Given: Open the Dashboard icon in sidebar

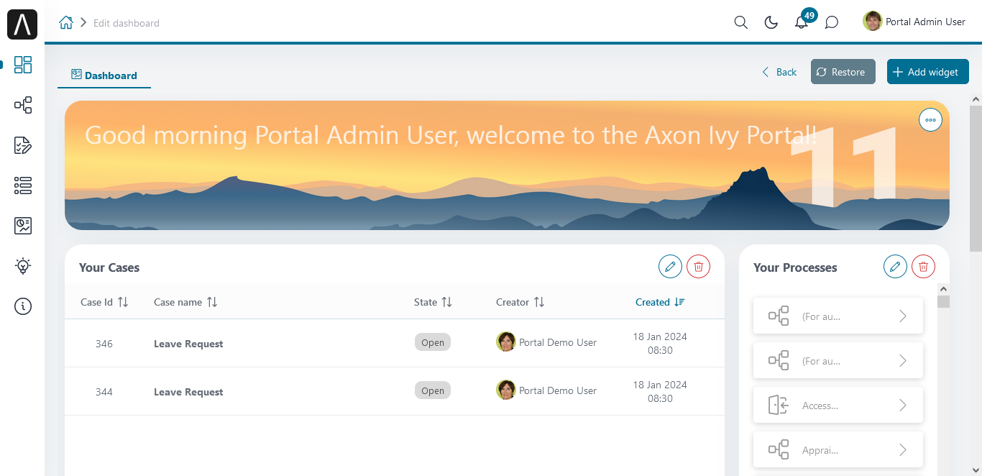Looking at the screenshot, I should tap(23, 65).
